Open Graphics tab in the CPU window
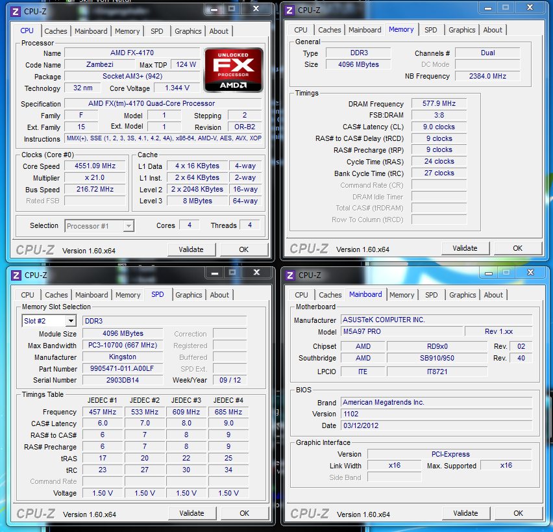The width and height of the screenshot is (553, 532). click(188, 31)
